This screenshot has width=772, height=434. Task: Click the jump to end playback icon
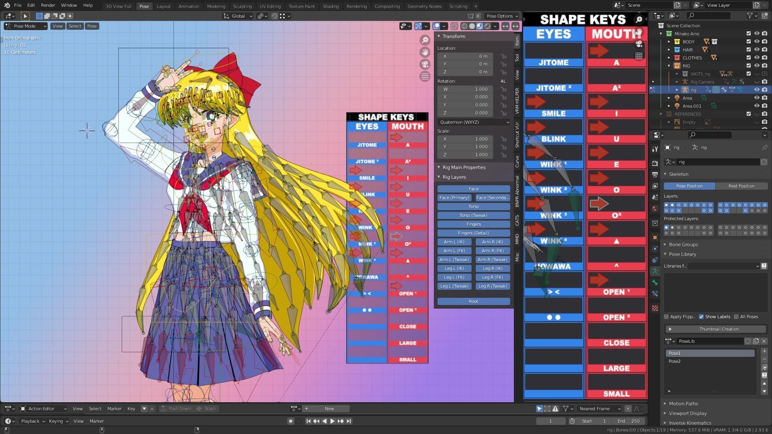click(349, 421)
